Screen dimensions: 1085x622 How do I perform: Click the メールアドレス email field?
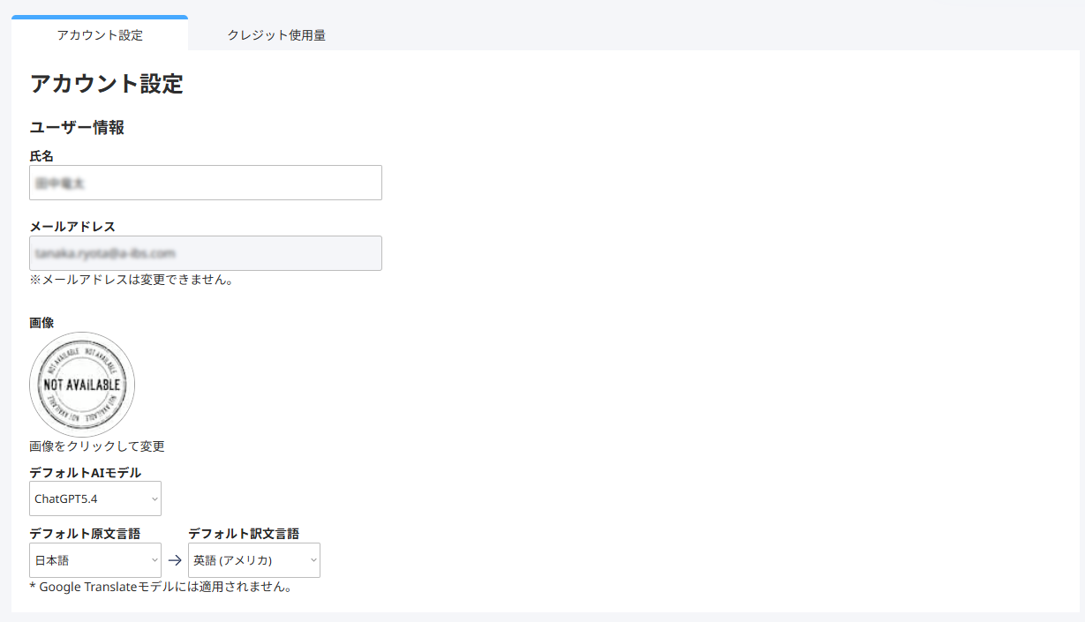(206, 253)
